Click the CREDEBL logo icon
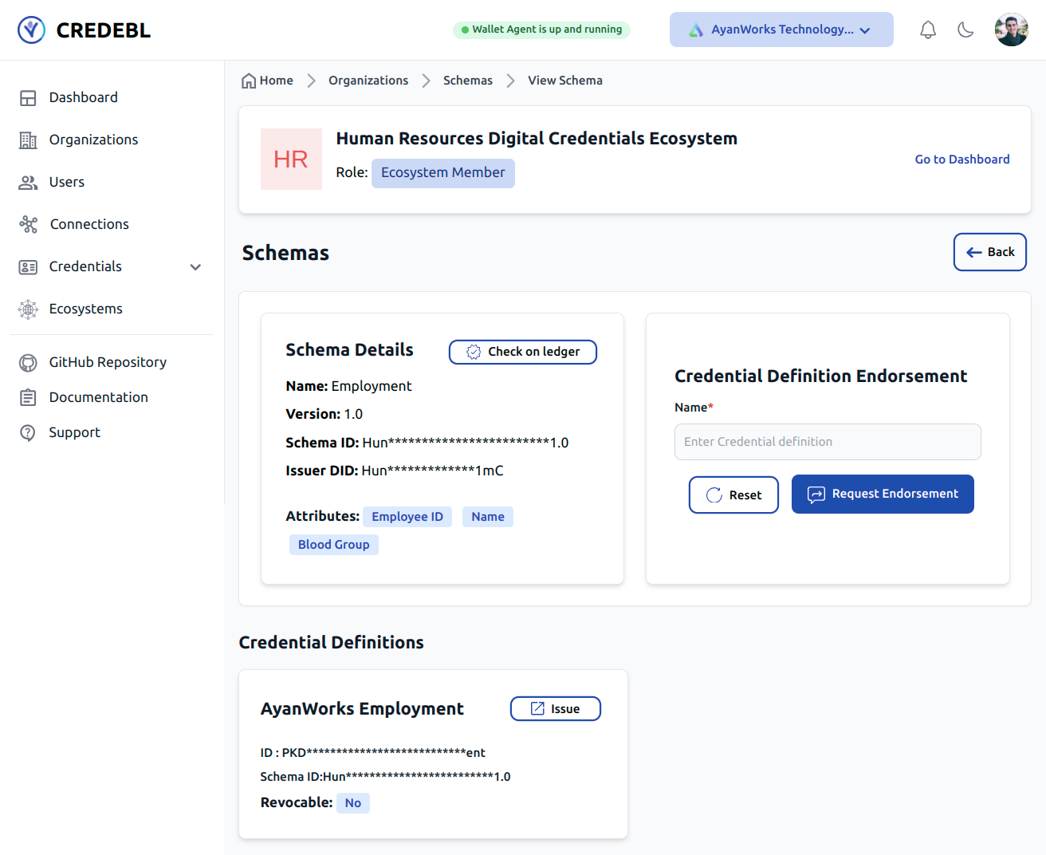 (32, 30)
